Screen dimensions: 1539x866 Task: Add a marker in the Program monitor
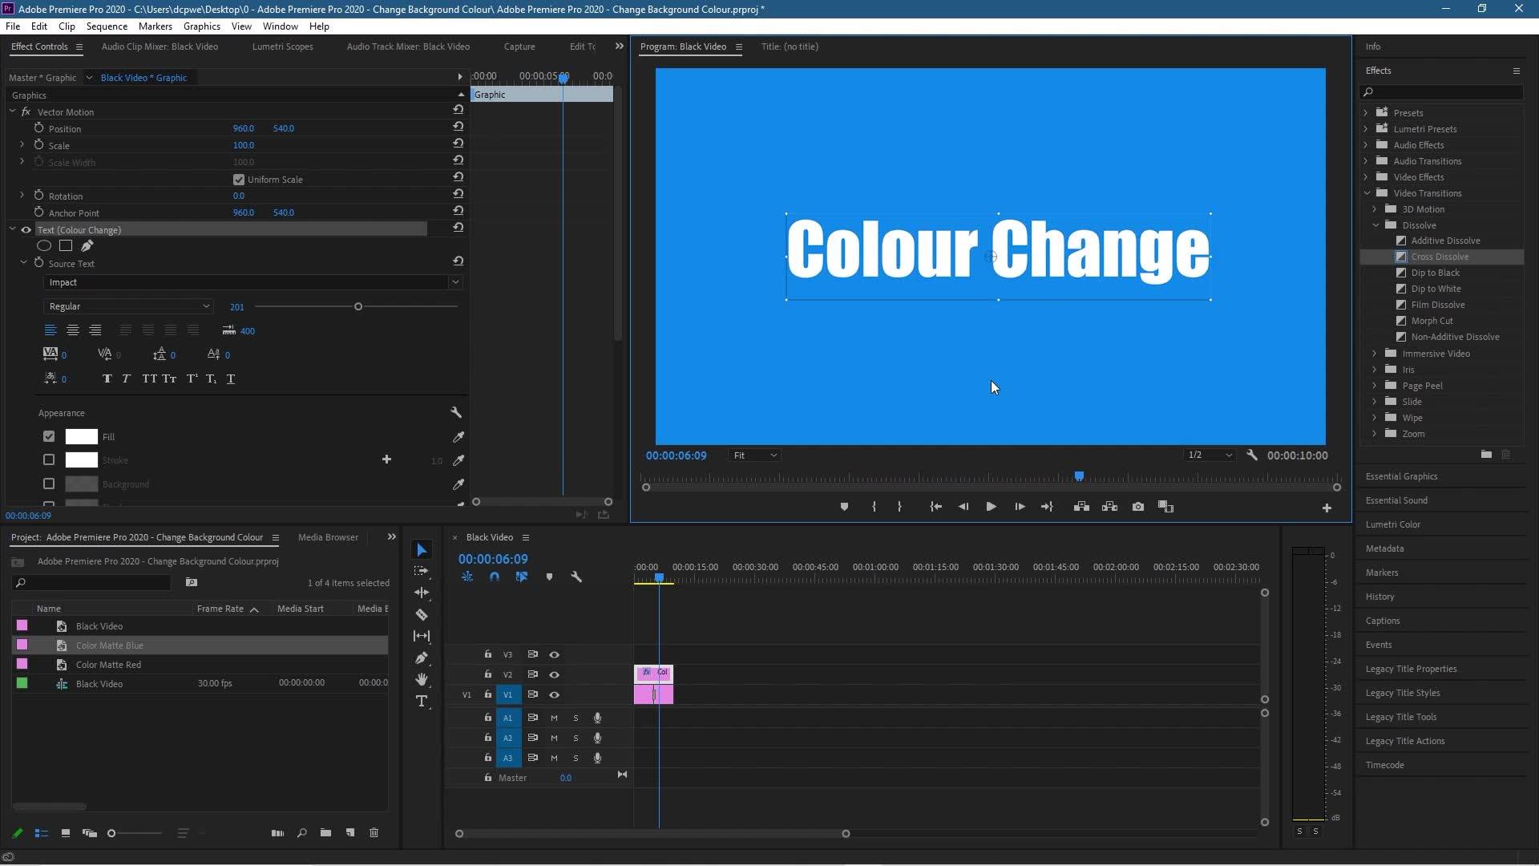(844, 507)
